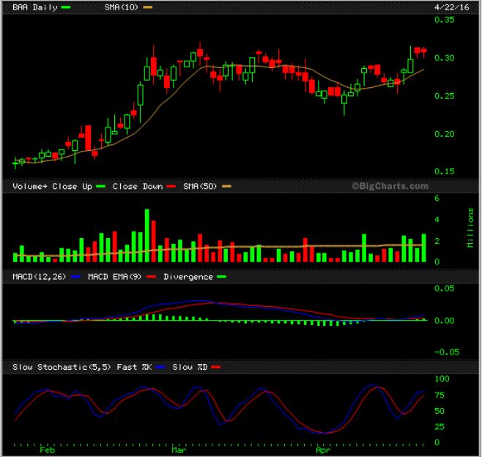Click the SMA(10) legend label

pyautogui.click(x=122, y=7)
